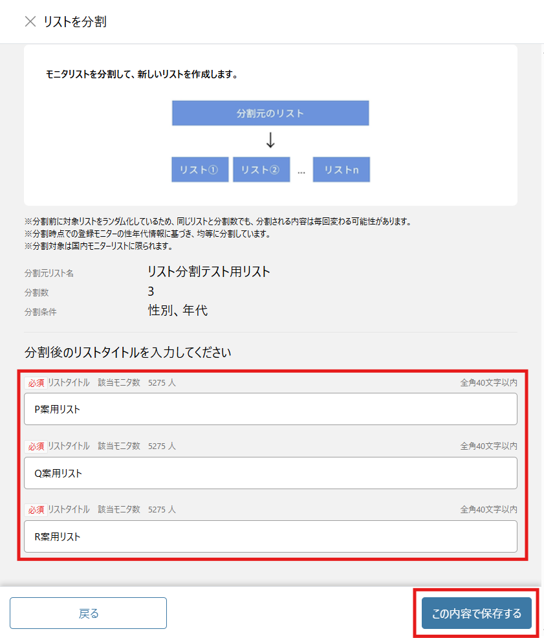
Task: Click the リスト② box in diagram
Action: (261, 170)
